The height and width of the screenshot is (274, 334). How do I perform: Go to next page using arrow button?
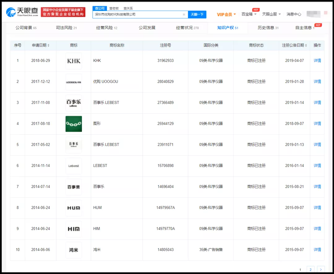coord(321,269)
